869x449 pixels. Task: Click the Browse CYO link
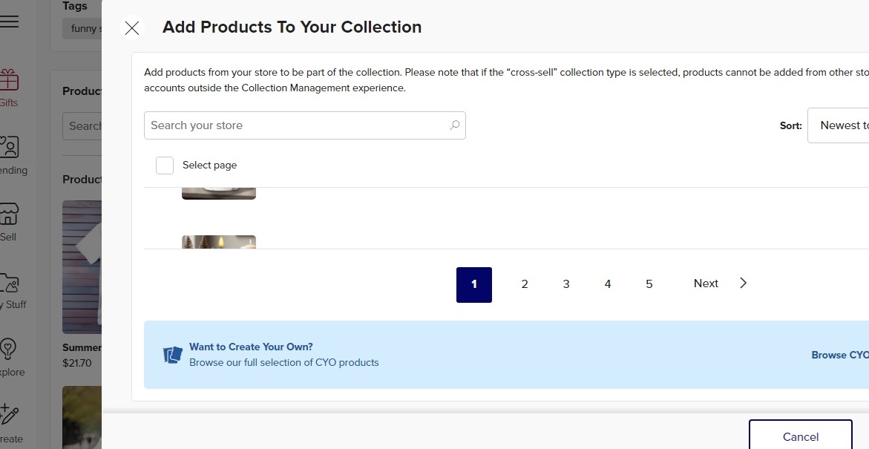pyautogui.click(x=839, y=355)
